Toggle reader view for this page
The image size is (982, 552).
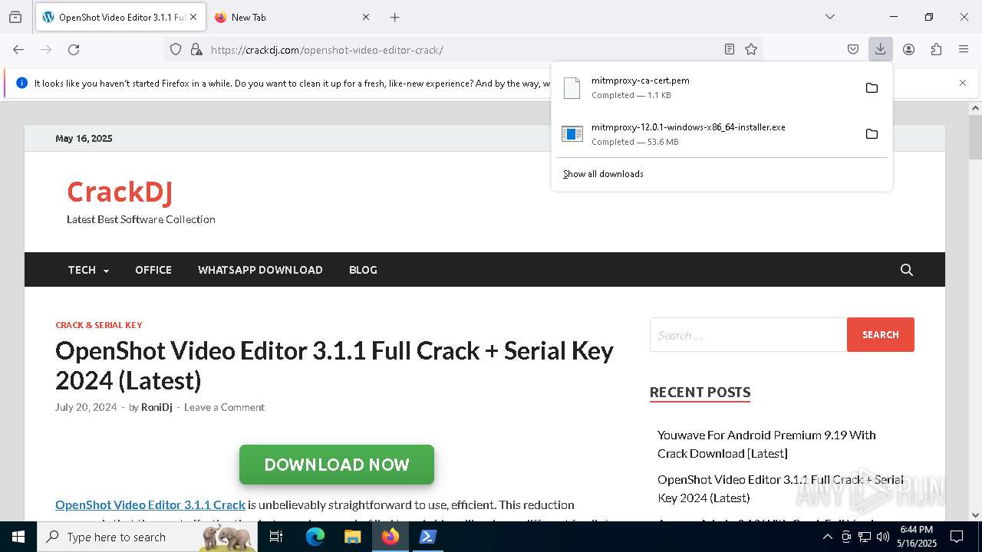[730, 49]
